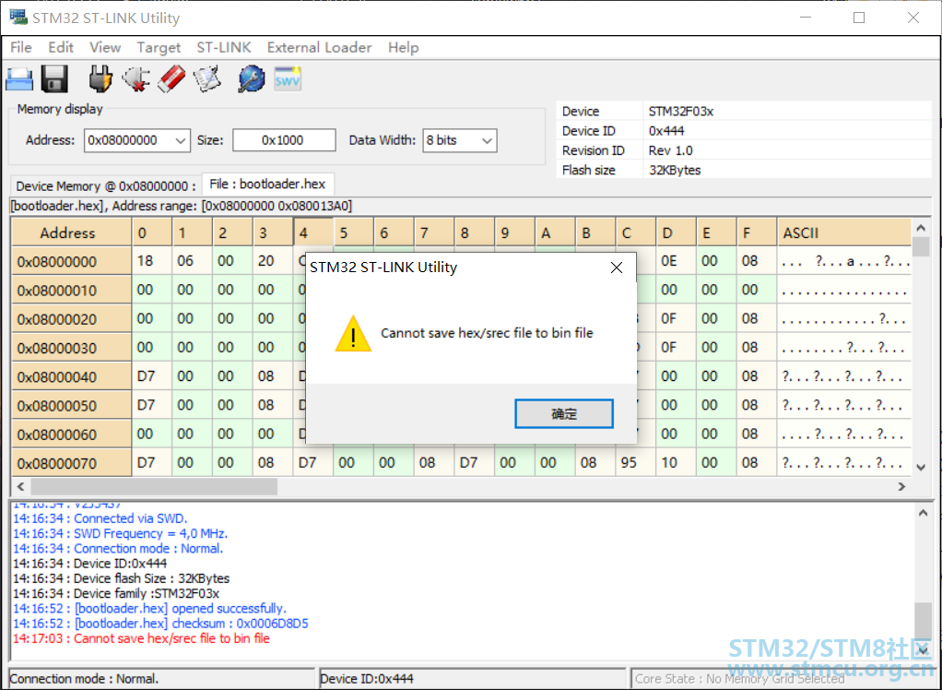Click red log line Cannot save hex/srec file
This screenshot has height=690, width=942.
click(141, 638)
